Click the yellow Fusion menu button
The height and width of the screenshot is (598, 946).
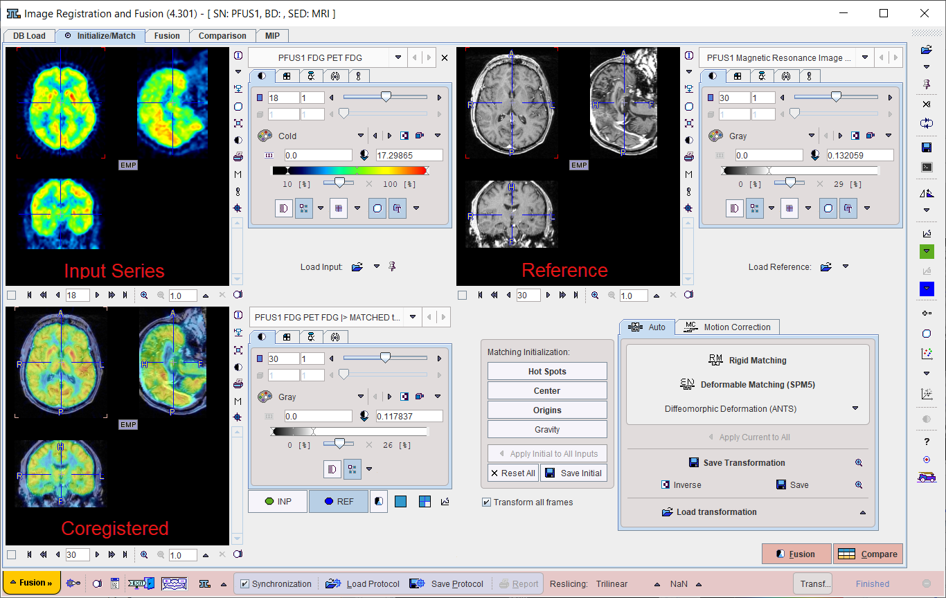32,583
